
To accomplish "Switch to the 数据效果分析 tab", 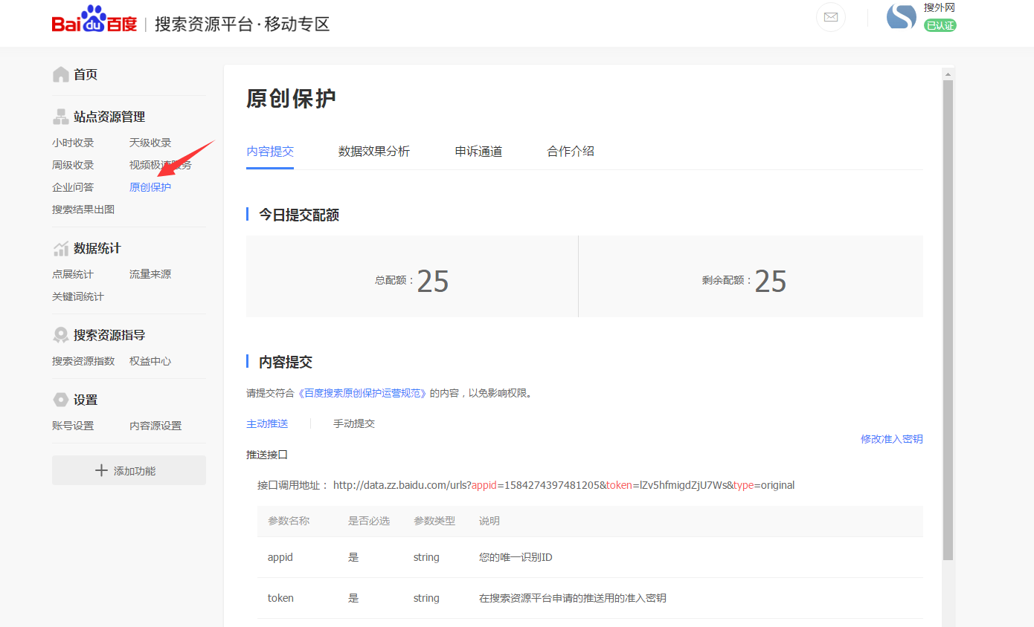I will tap(374, 151).
